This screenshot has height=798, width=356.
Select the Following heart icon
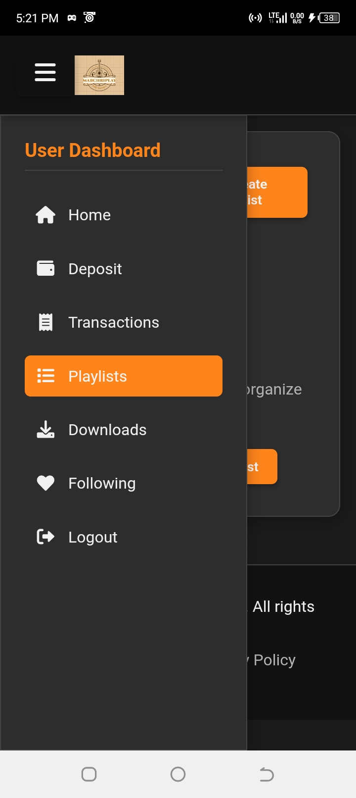pyautogui.click(x=45, y=483)
